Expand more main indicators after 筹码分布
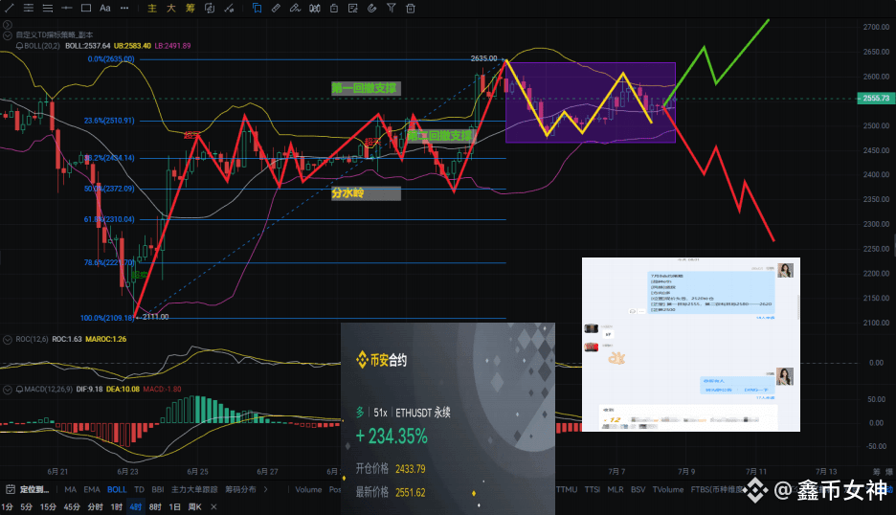896x515 pixels. point(266,489)
